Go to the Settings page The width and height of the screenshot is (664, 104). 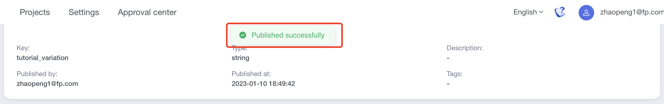pos(84,12)
